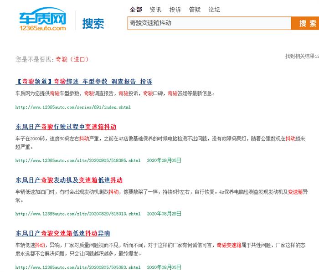This screenshot has width=319, height=272.
Task: Click URL zlts/20200829/515313.shtml
Action: [78, 214]
